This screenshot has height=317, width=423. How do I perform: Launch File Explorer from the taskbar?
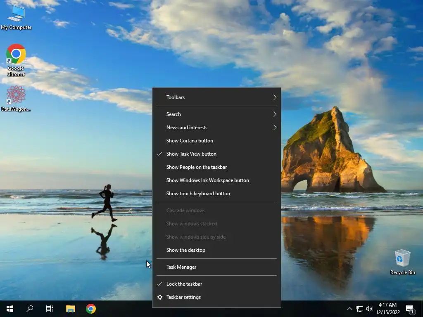point(70,309)
